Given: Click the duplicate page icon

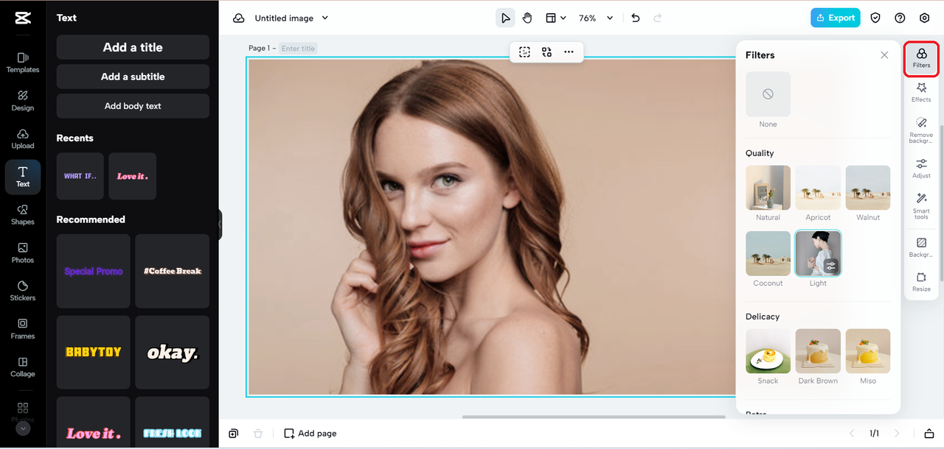Looking at the screenshot, I should (233, 434).
